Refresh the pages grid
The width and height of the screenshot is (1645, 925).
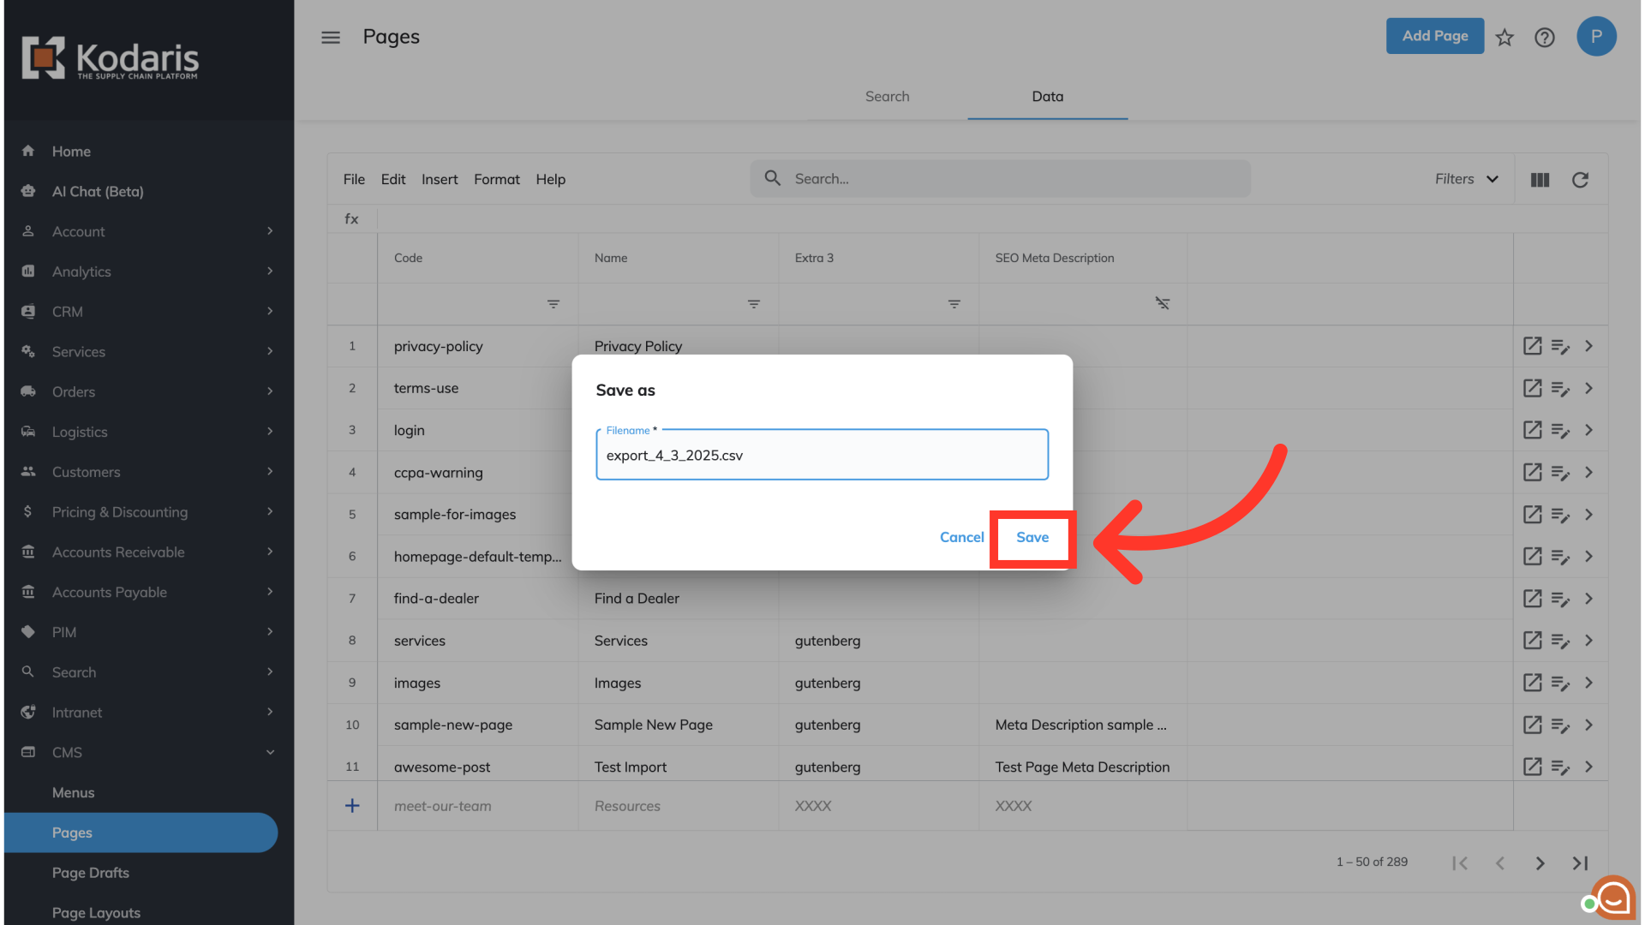click(x=1580, y=180)
